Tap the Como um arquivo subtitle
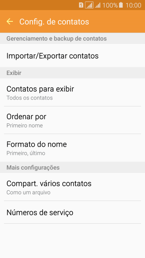 (x=29, y=192)
